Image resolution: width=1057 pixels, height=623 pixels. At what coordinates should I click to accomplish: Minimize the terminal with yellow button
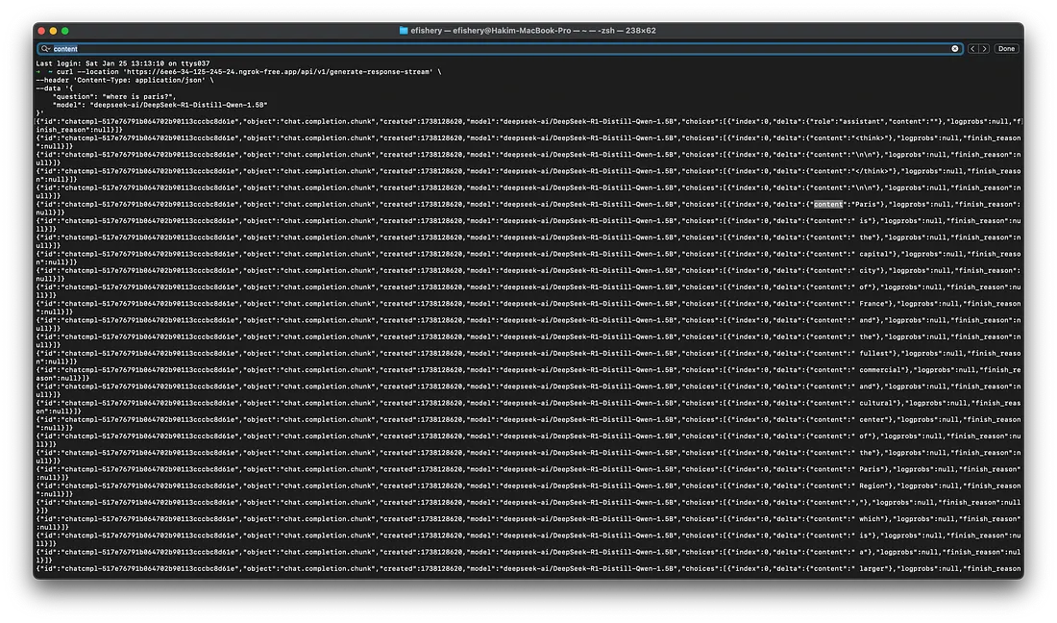click(53, 31)
